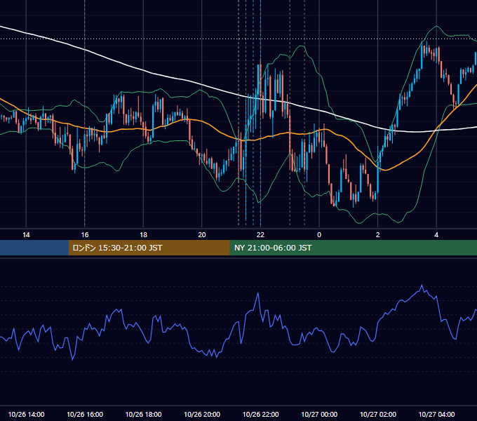Click the time axis label 14

(x=26, y=235)
